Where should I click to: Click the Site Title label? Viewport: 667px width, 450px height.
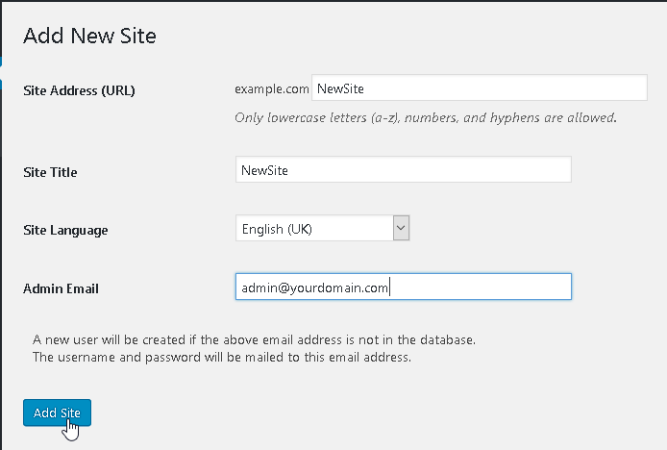click(x=50, y=172)
